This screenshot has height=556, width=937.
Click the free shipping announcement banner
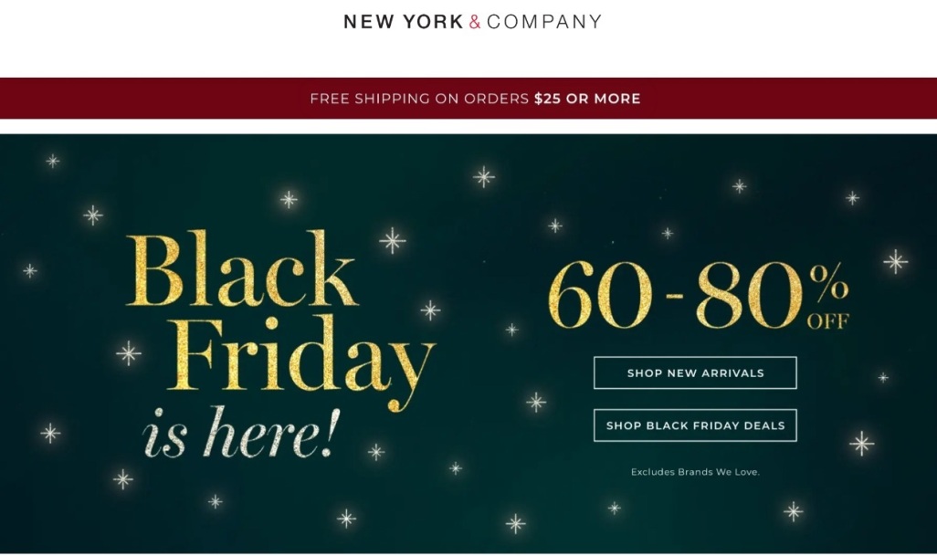click(468, 98)
